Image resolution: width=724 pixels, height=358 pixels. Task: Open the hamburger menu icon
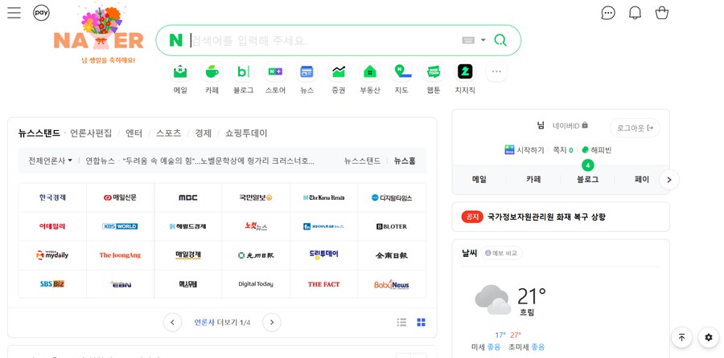click(14, 13)
